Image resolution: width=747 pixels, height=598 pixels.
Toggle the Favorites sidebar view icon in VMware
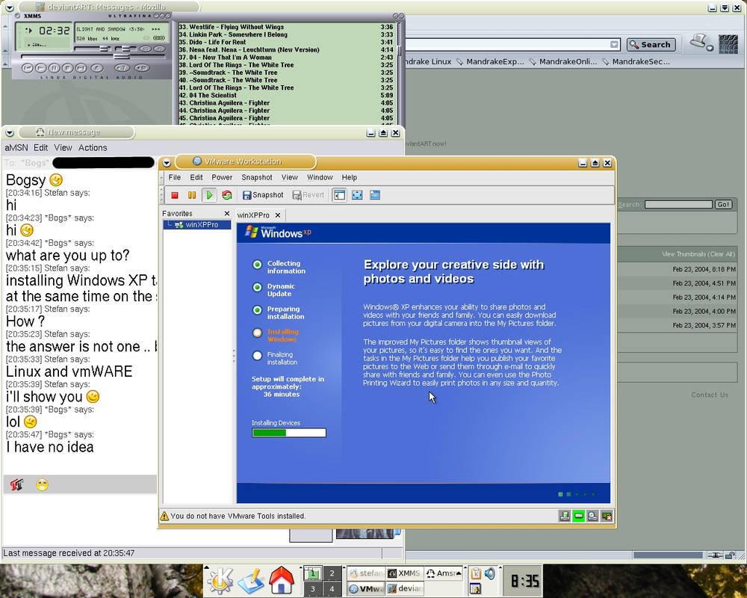tap(339, 195)
